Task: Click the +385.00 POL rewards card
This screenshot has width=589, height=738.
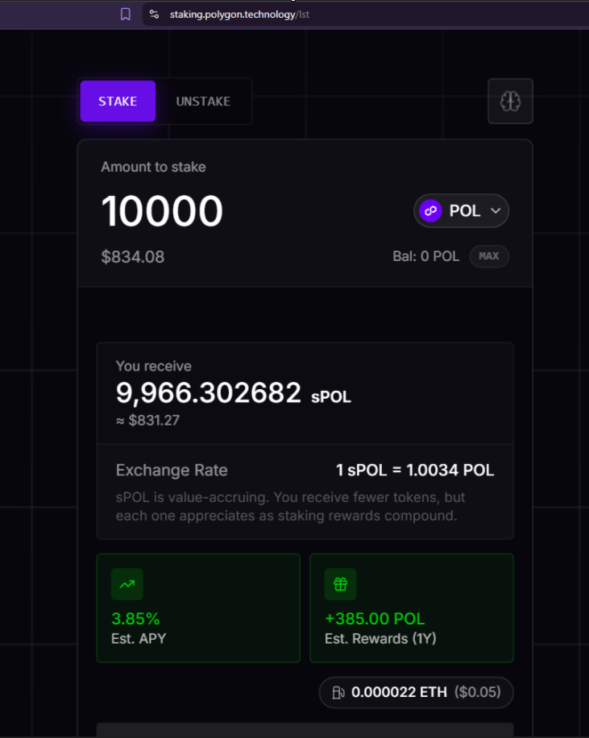Action: coord(412,608)
